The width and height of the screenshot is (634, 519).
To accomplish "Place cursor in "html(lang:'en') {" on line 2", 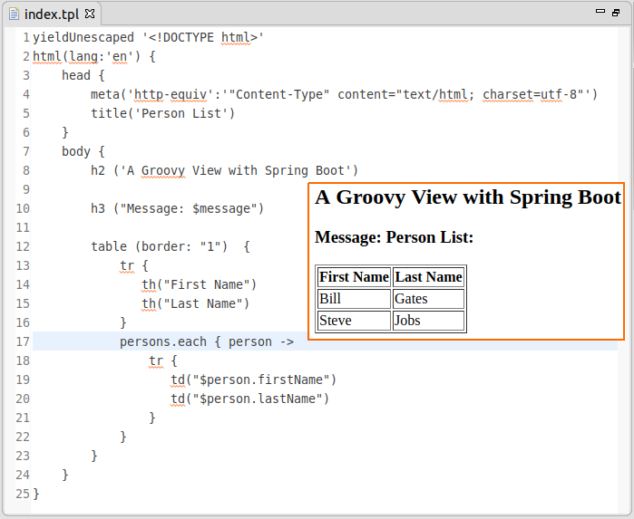I will tap(93, 56).
